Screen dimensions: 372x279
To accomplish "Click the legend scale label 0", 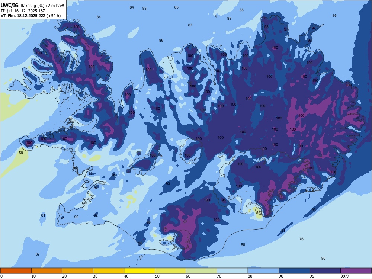I will click(x=1, y=276).
